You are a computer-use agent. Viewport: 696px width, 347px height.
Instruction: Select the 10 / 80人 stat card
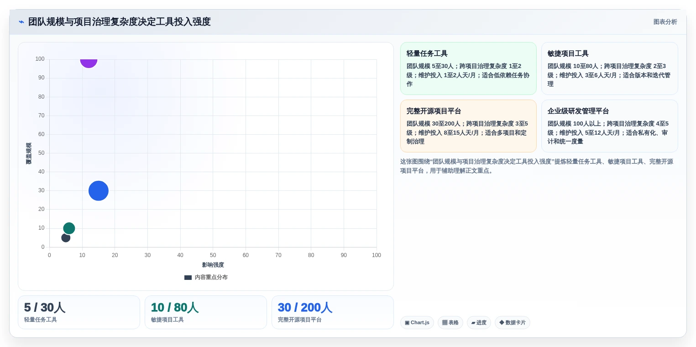pos(206,312)
